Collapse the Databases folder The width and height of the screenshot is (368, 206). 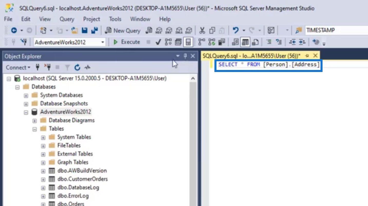(x=17, y=87)
